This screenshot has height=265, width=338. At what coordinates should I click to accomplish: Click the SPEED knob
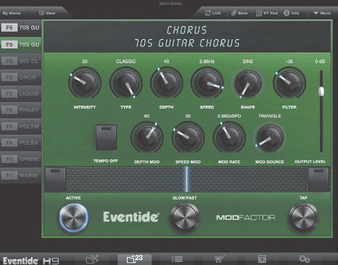(207, 83)
